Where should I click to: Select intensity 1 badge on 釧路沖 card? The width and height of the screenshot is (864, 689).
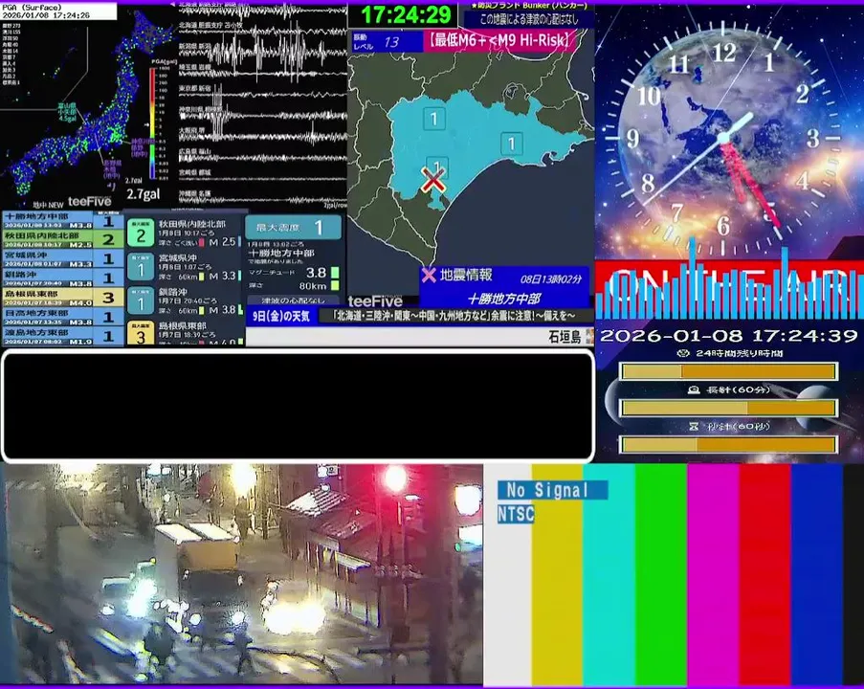tap(141, 300)
